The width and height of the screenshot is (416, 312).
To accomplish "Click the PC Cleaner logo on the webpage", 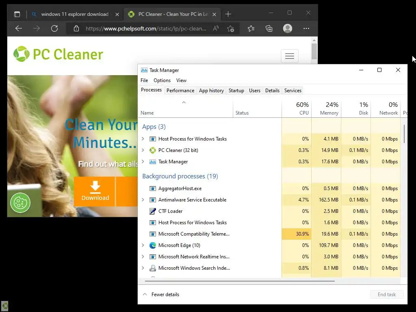I will [x=58, y=54].
